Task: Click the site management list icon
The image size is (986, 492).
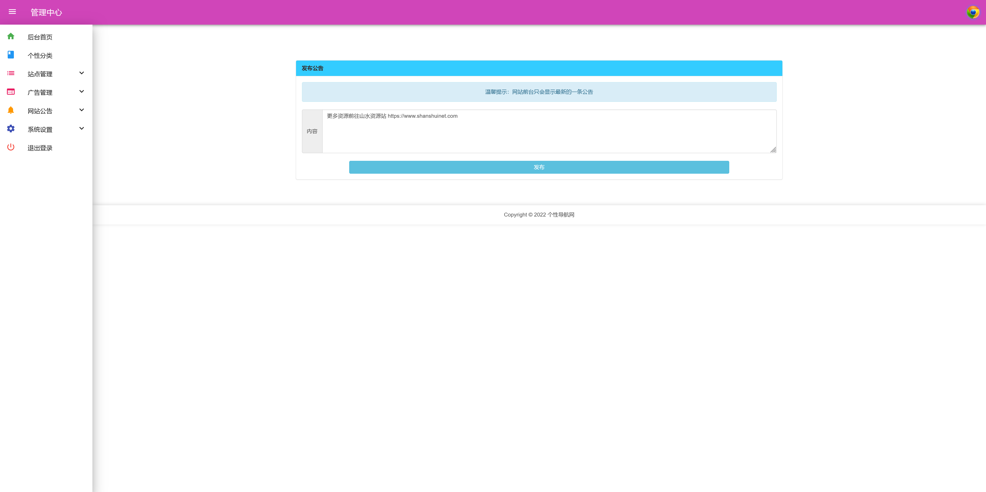Action: pos(11,73)
